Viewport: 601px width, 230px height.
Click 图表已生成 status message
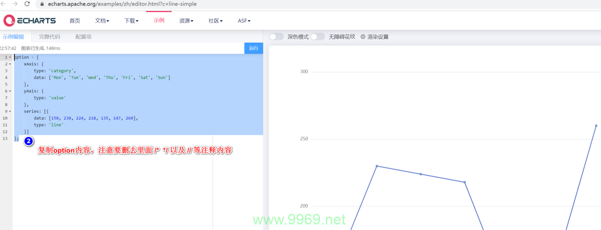tap(40, 48)
